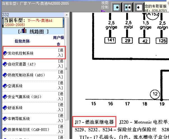Screen dimensions: 169x139
Task: Click 进入 button for 自动变速器(AT)
Action: tap(61, 64)
